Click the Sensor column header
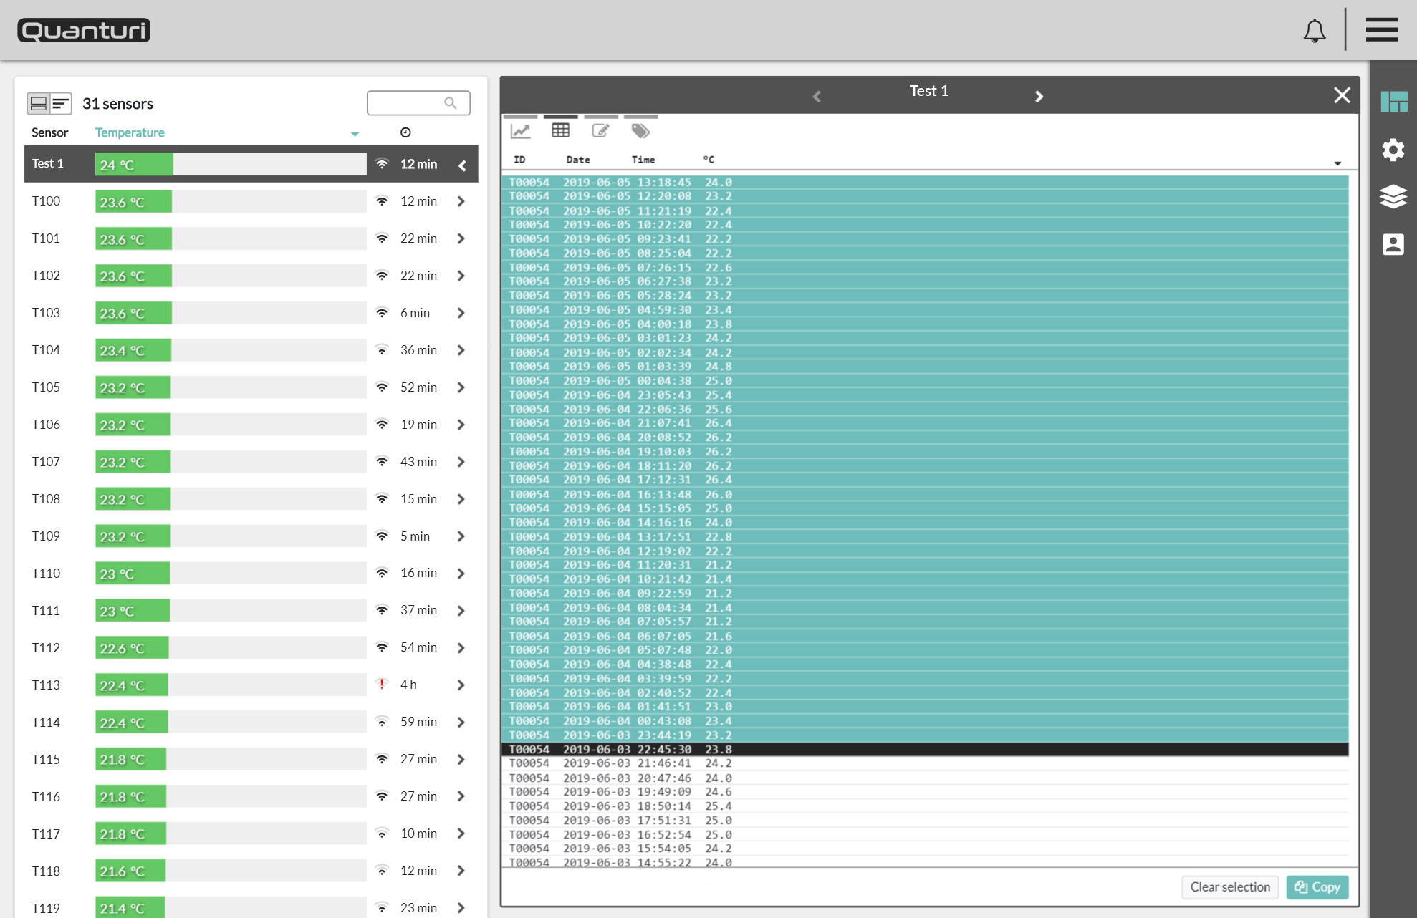This screenshot has width=1417, height=918. tap(49, 132)
